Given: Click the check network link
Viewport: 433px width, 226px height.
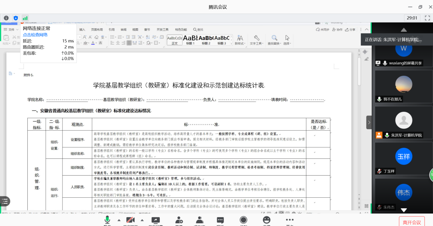Looking at the screenshot, I should coord(35,35).
